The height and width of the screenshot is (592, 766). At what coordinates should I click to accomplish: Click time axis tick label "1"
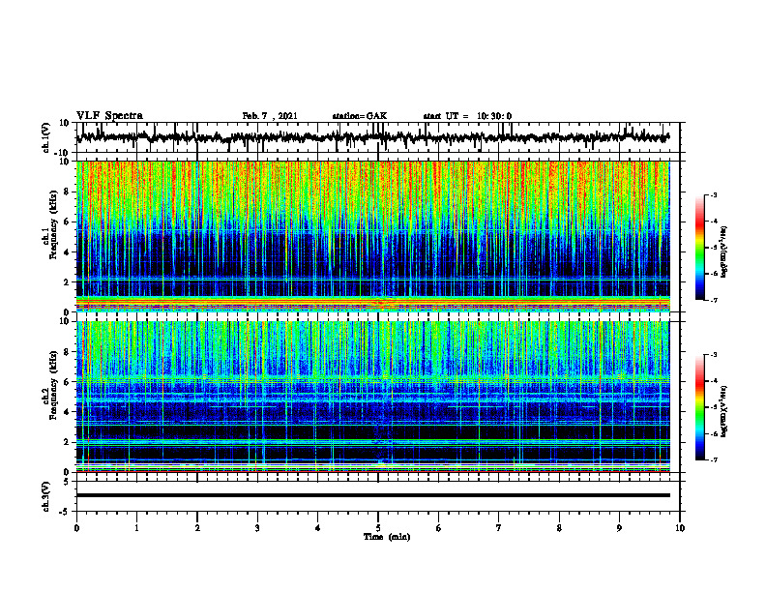pos(136,528)
